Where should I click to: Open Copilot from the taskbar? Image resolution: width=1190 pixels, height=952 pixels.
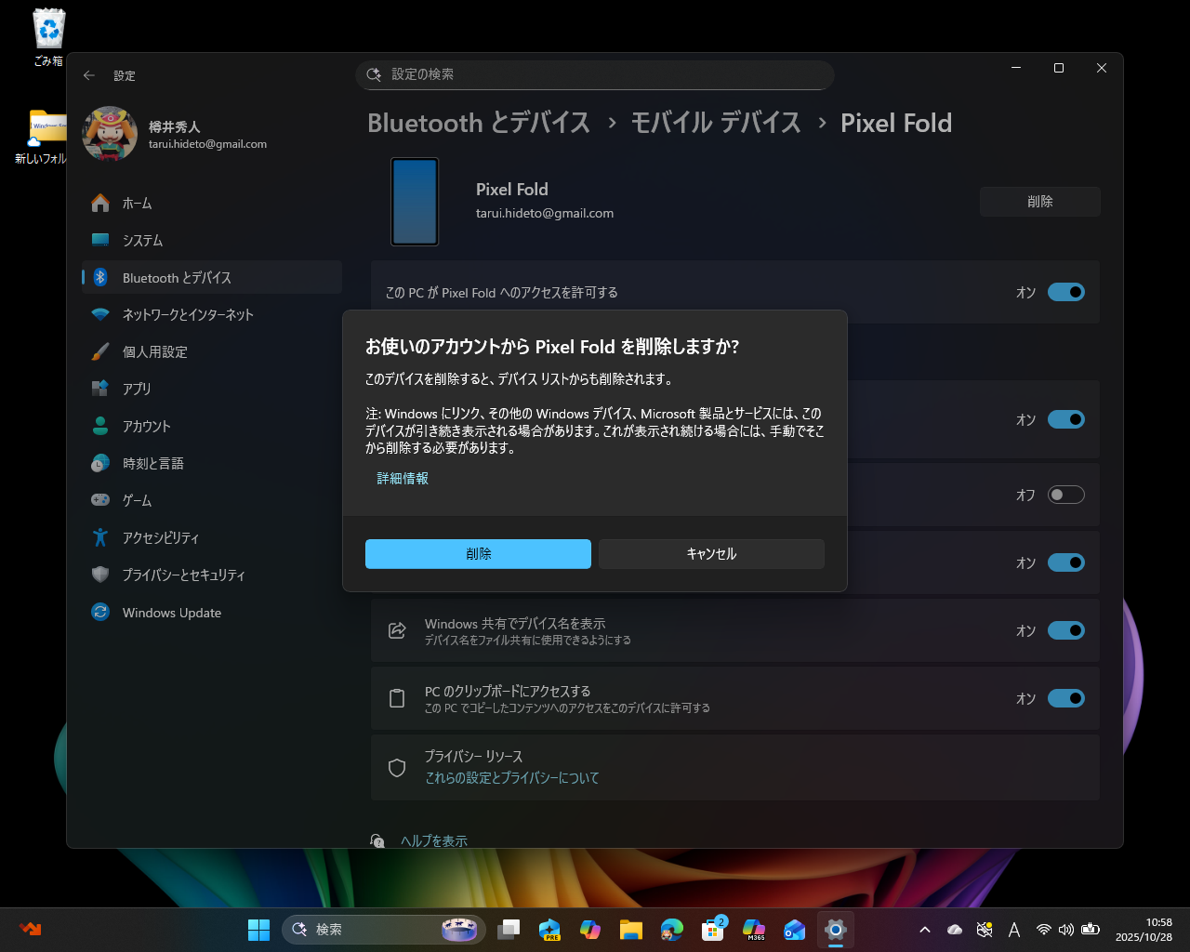coord(590,930)
